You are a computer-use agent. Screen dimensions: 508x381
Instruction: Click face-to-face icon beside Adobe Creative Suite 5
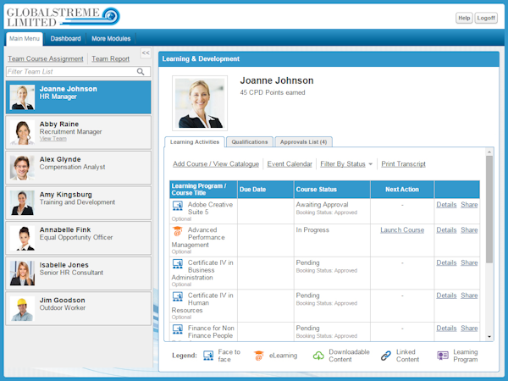coord(178,206)
